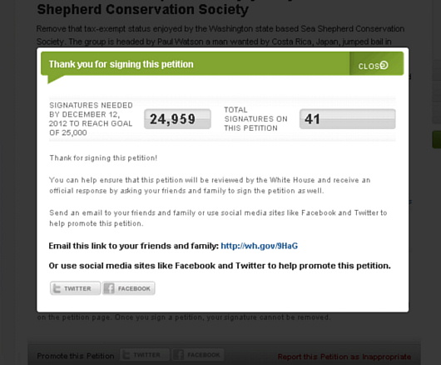Viewport: 441px width, 365px height.
Task: Click the dimmed Twitter bird icon in footer
Action: coord(126,355)
